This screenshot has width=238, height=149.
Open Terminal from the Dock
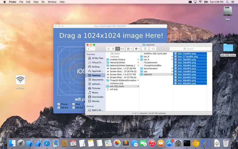pyautogui.click(x=187, y=143)
